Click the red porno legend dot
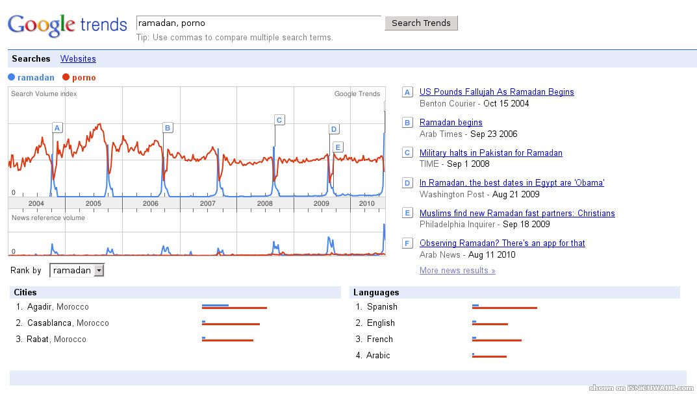The width and height of the screenshot is (697, 394). tap(66, 78)
